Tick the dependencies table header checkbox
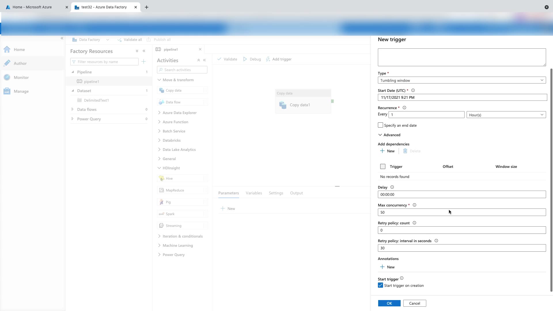The image size is (553, 311). tap(383, 166)
